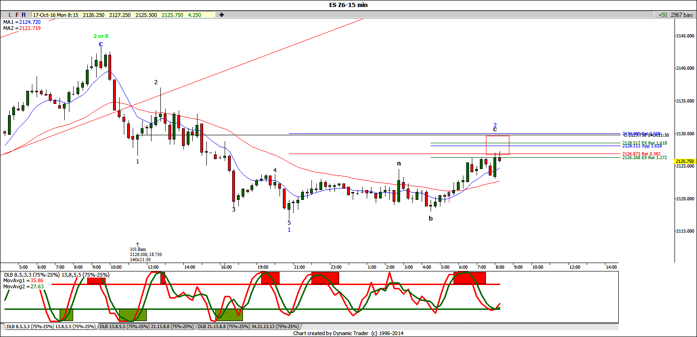
Task: Switch to DLB 8,5,3,3 13,8,5,5 tab
Action: (x=51, y=326)
